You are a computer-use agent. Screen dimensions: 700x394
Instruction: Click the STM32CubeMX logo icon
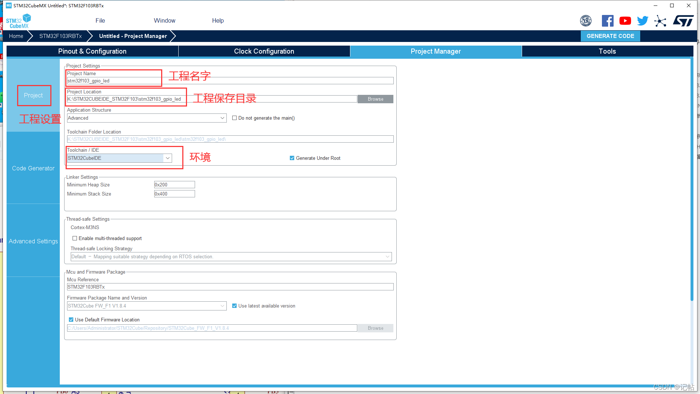(19, 21)
